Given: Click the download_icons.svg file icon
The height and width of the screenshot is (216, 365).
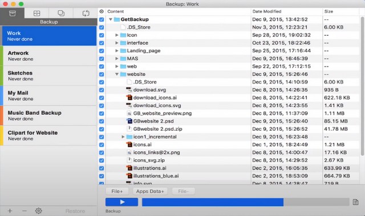Looking at the screenshot, I should tap(129, 106).
